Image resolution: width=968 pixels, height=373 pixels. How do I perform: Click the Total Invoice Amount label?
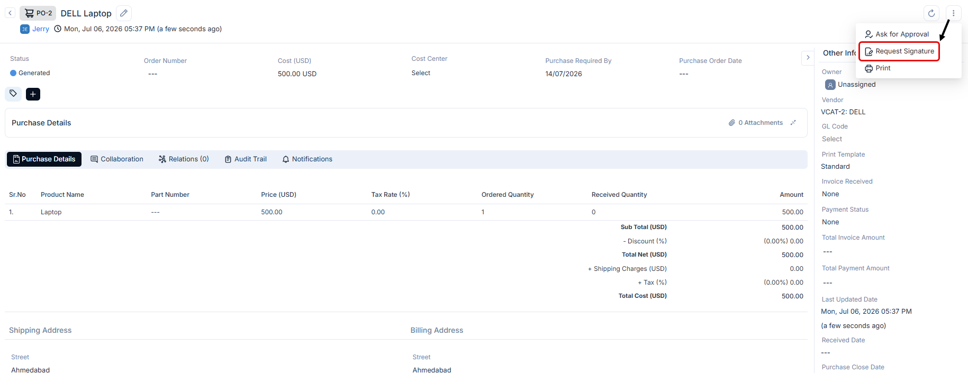tap(853, 238)
